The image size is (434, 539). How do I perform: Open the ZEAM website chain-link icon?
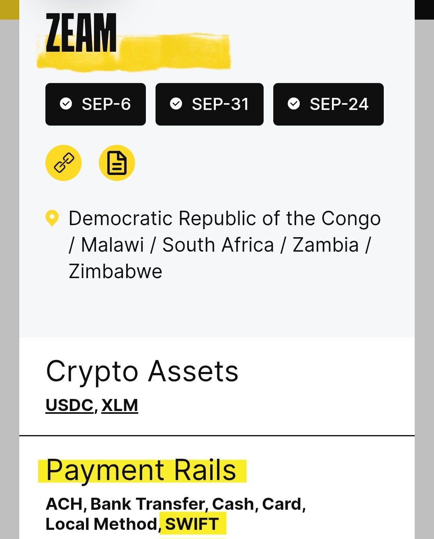point(63,163)
